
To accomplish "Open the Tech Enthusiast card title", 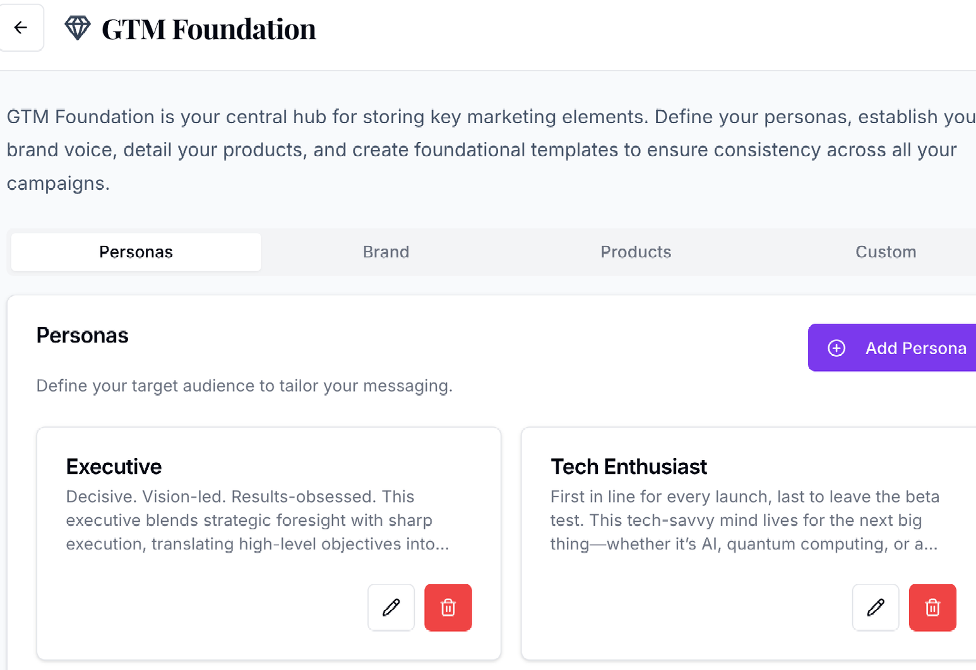I will tap(628, 466).
